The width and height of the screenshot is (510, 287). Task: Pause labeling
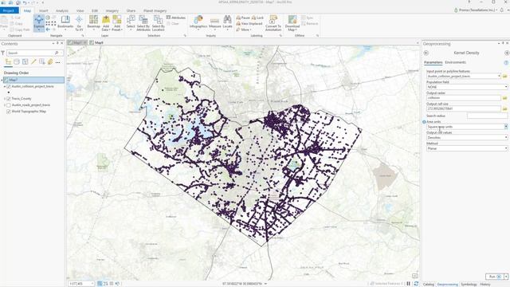[243, 18]
